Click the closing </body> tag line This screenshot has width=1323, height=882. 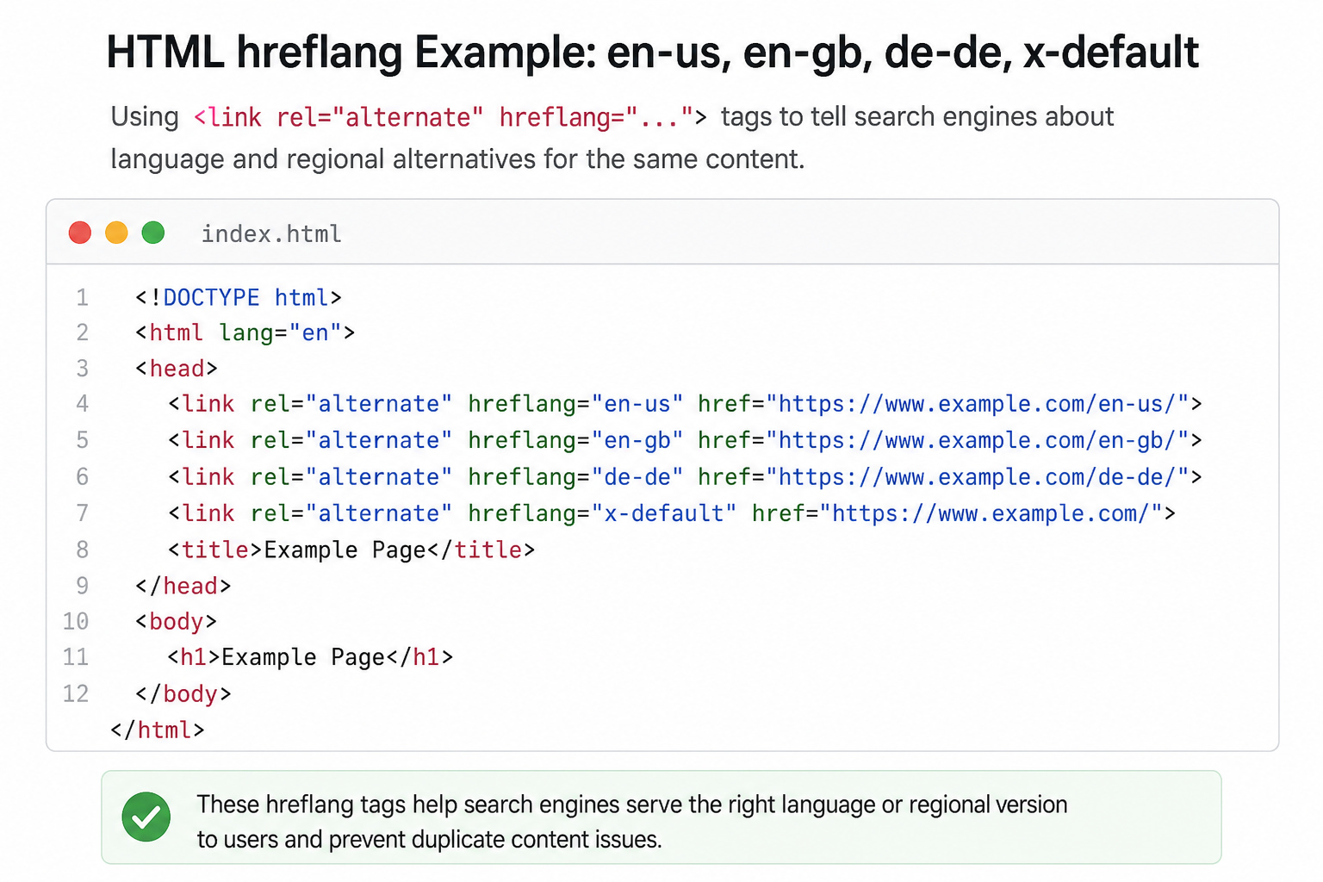(183, 694)
